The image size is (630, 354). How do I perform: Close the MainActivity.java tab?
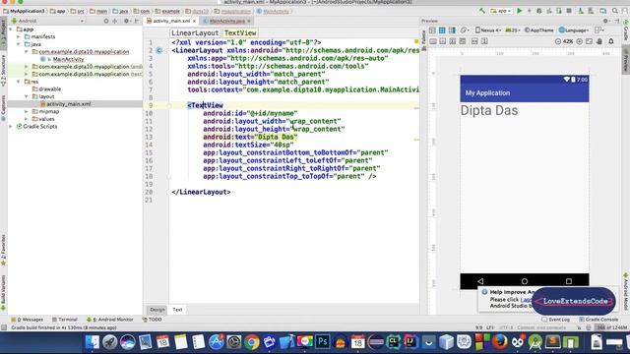(249, 21)
